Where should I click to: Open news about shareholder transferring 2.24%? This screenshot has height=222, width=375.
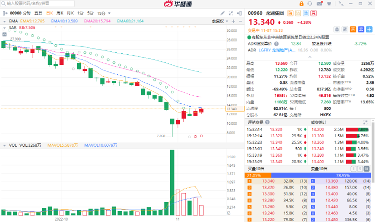(290, 37)
